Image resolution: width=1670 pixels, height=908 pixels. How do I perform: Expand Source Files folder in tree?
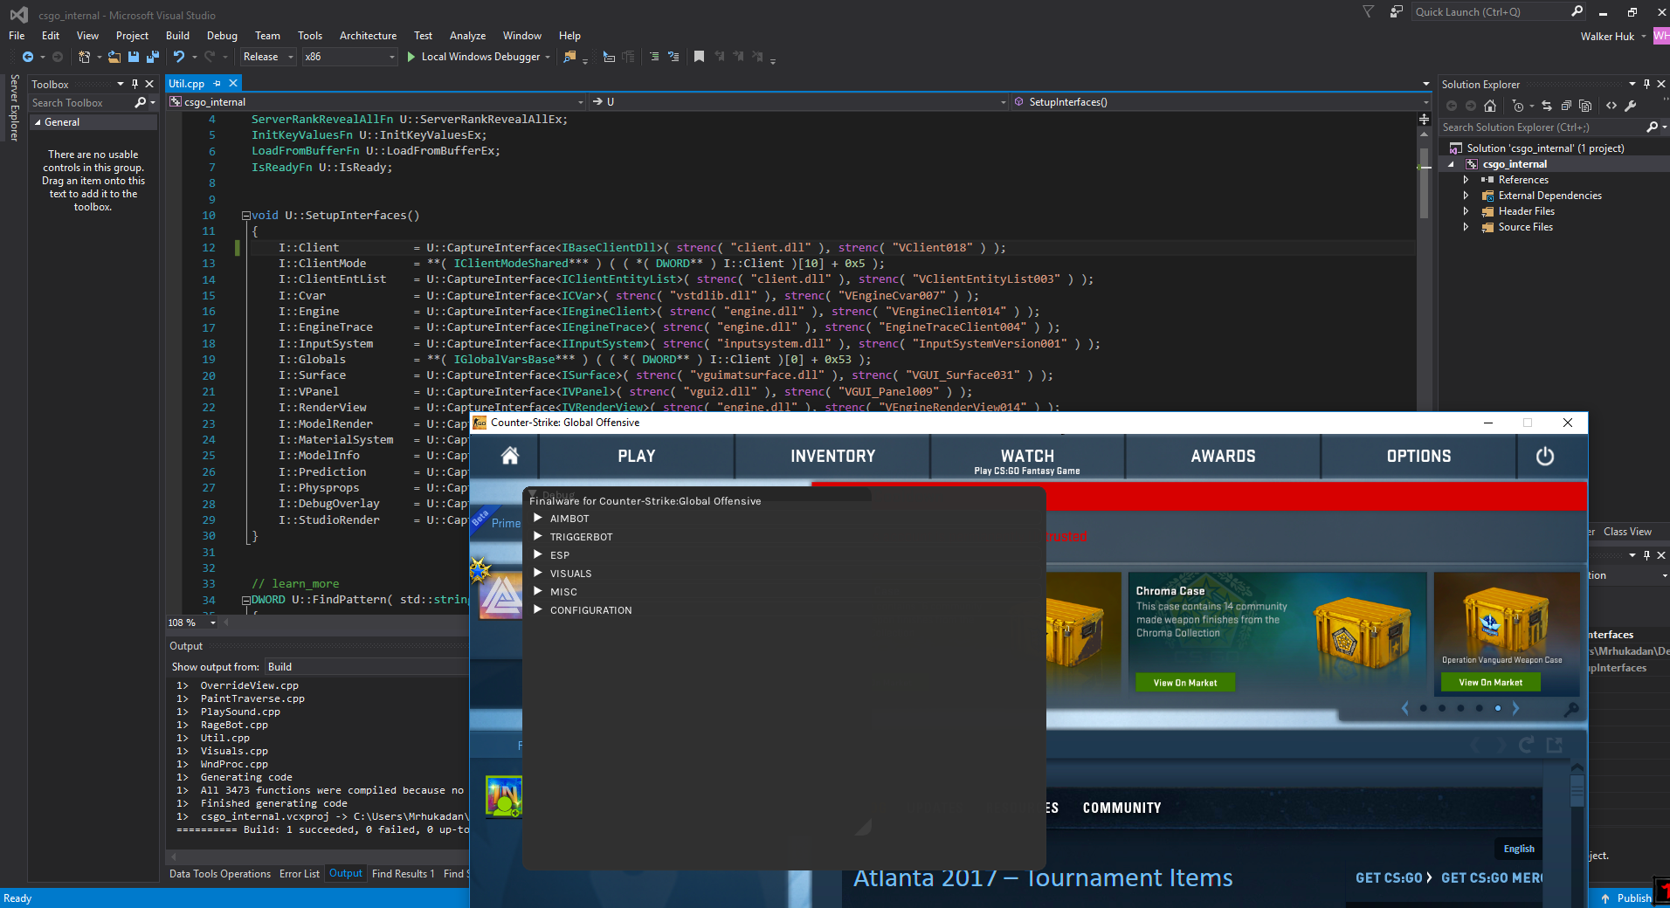(x=1466, y=227)
